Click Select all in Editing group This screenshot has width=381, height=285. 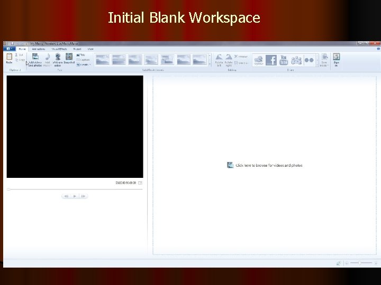pos(241,63)
